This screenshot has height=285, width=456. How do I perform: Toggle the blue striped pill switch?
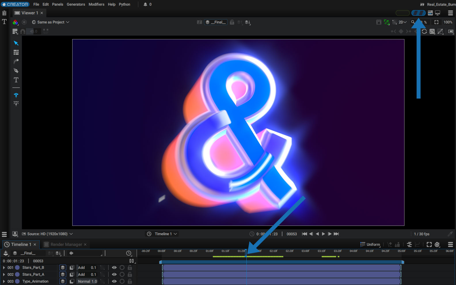point(419,13)
